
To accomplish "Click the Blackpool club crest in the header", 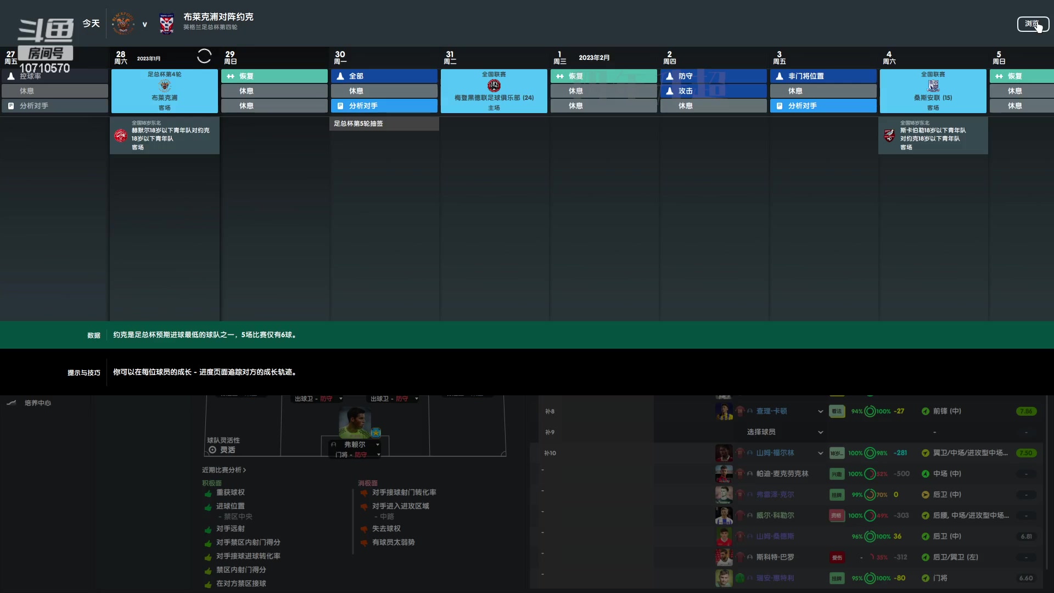I will pyautogui.click(x=122, y=24).
